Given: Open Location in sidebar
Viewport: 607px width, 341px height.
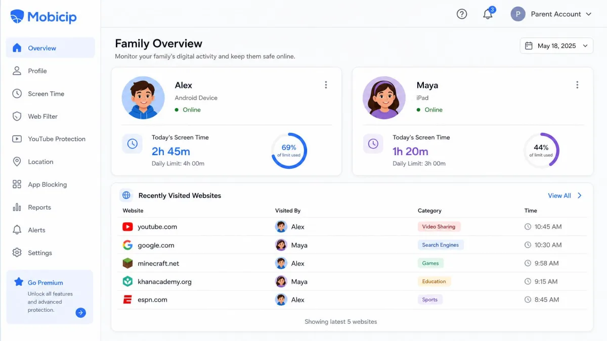Looking at the screenshot, I should point(51,162).
